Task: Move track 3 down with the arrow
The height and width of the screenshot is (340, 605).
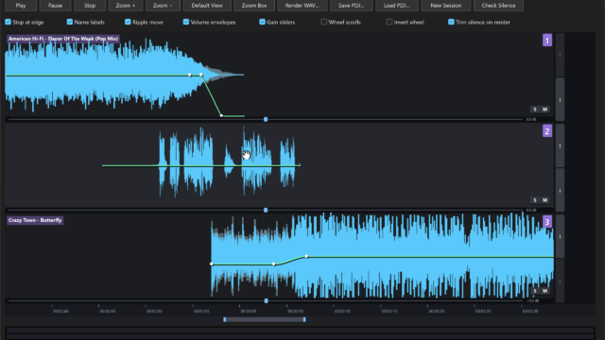Action: tap(560, 281)
